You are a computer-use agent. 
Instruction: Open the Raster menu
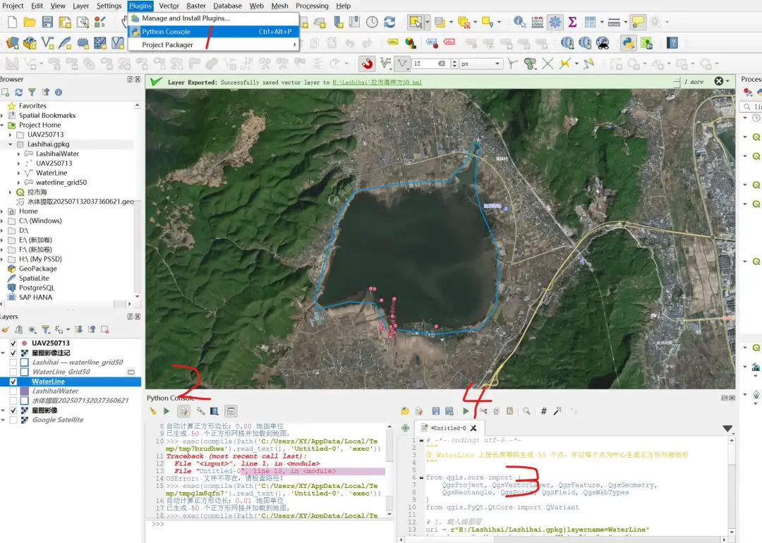tap(196, 6)
